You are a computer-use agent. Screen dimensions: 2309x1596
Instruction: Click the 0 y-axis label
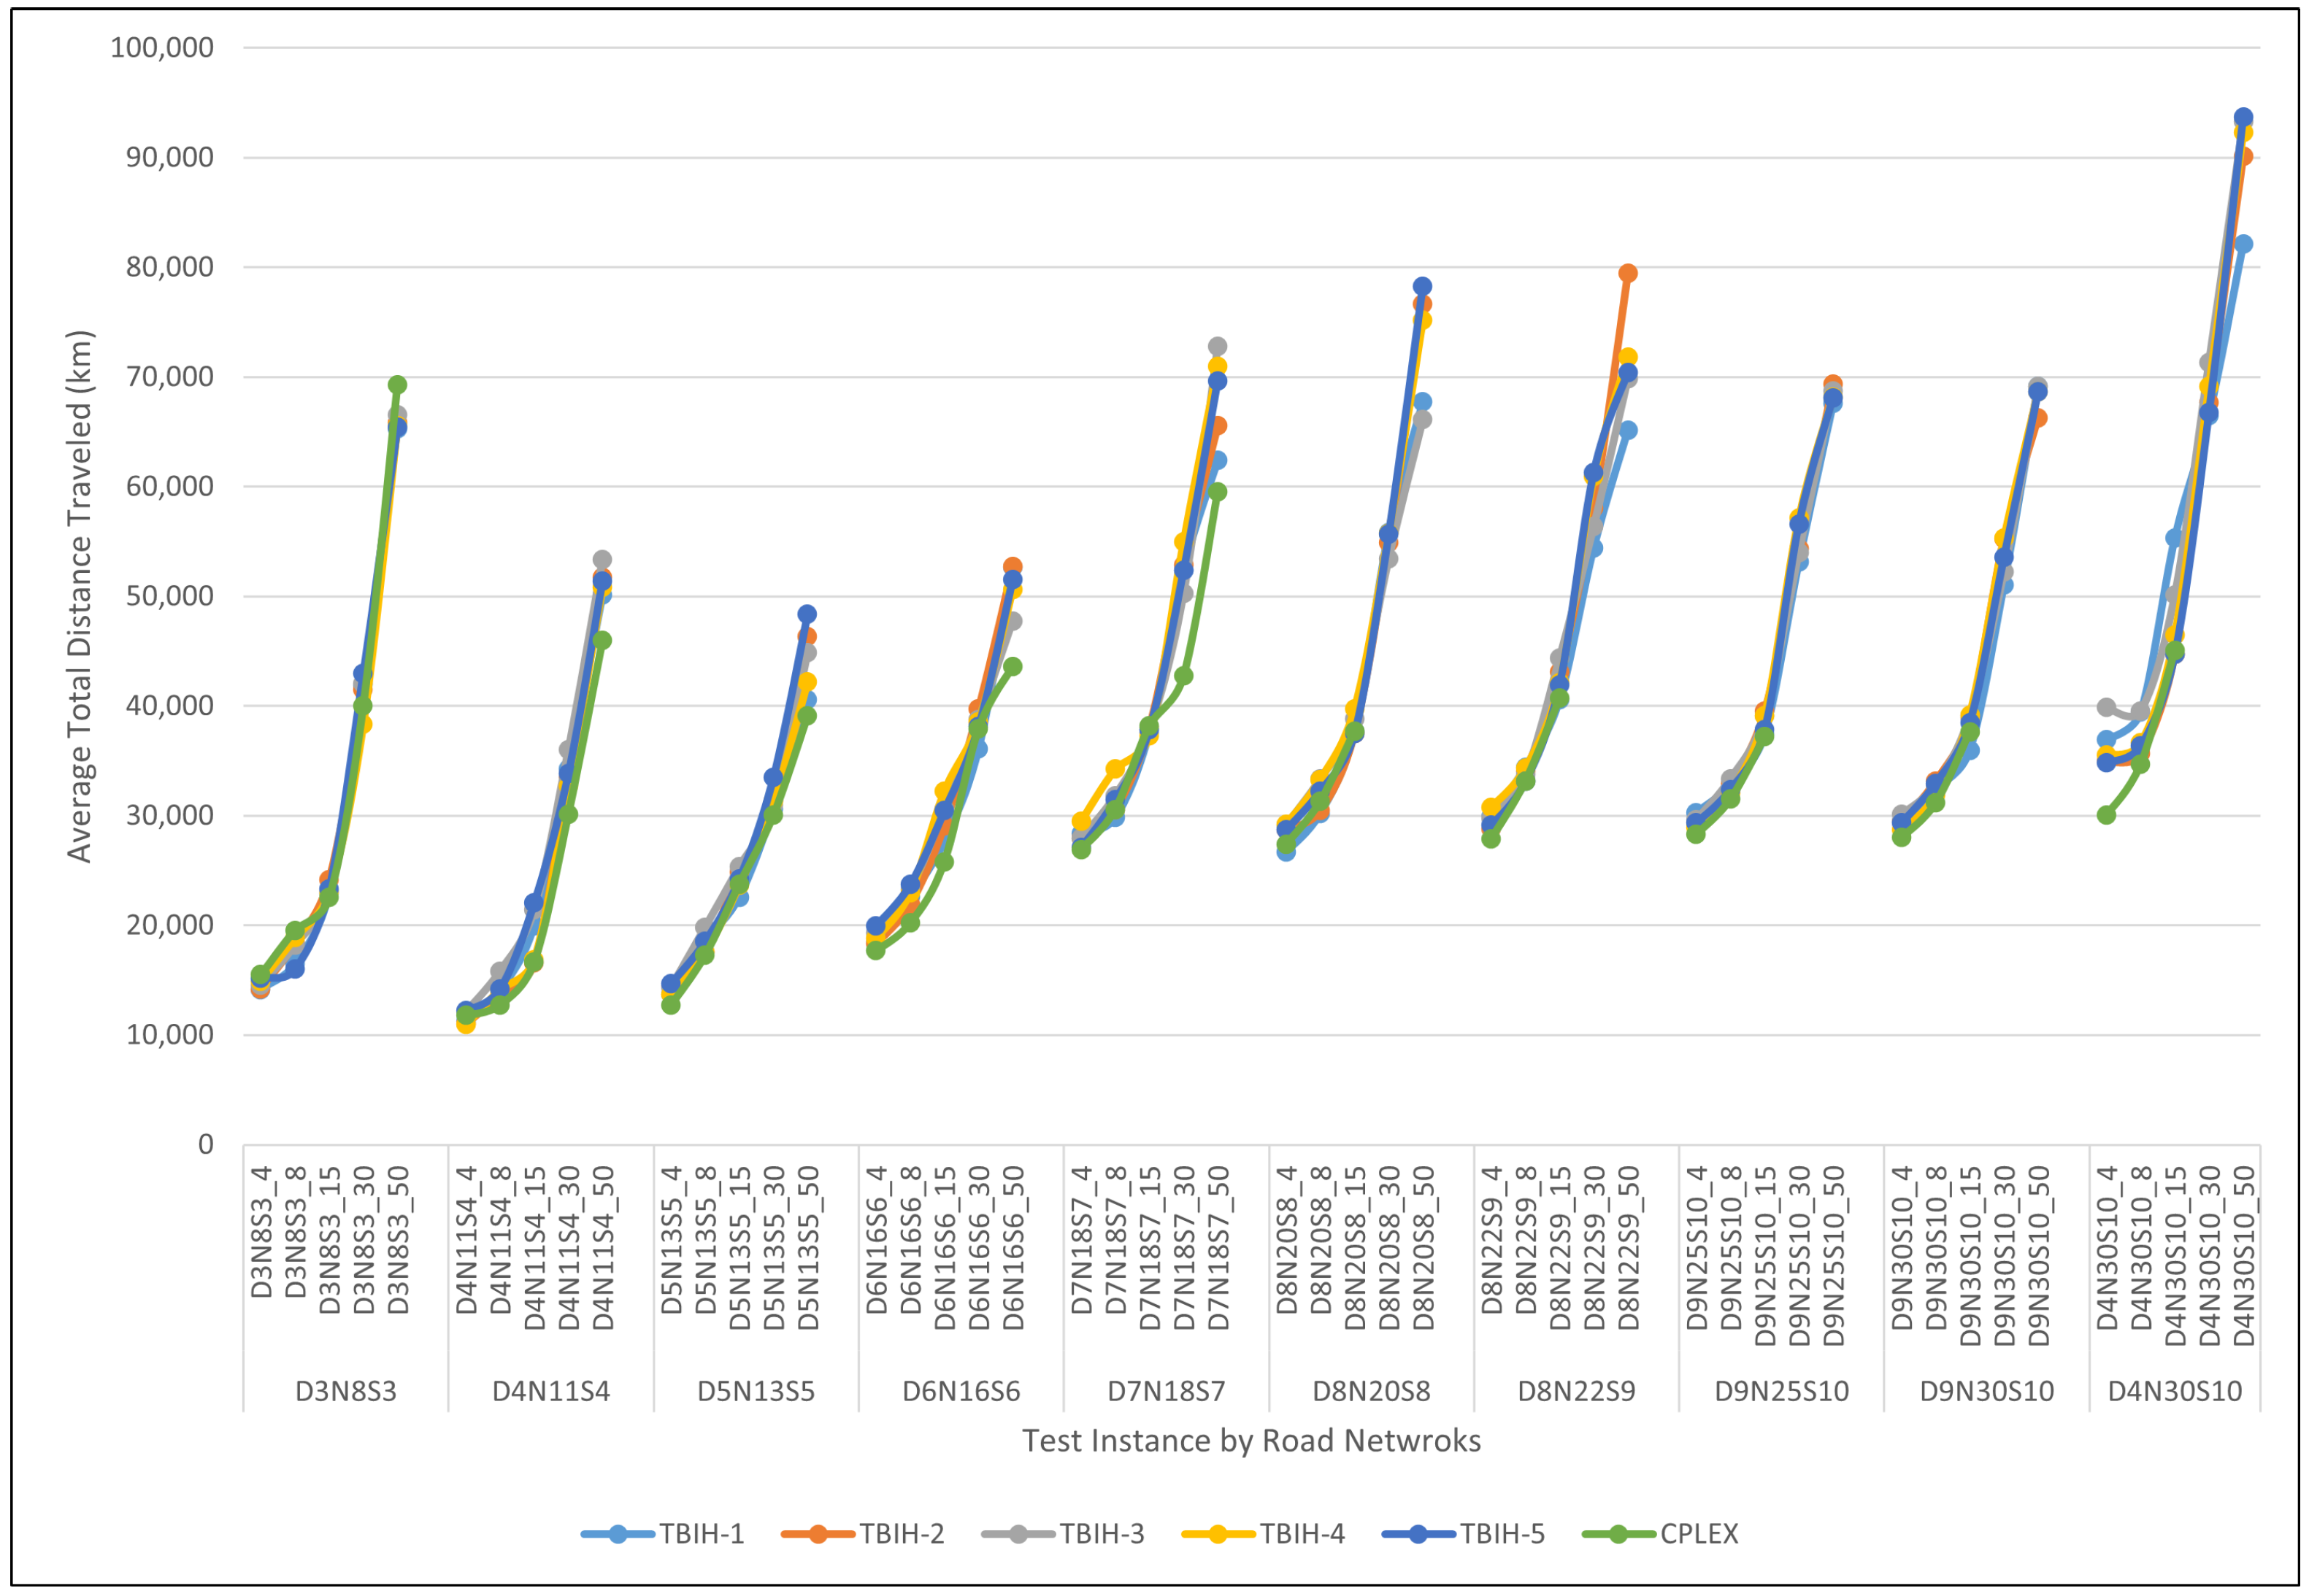[205, 1144]
